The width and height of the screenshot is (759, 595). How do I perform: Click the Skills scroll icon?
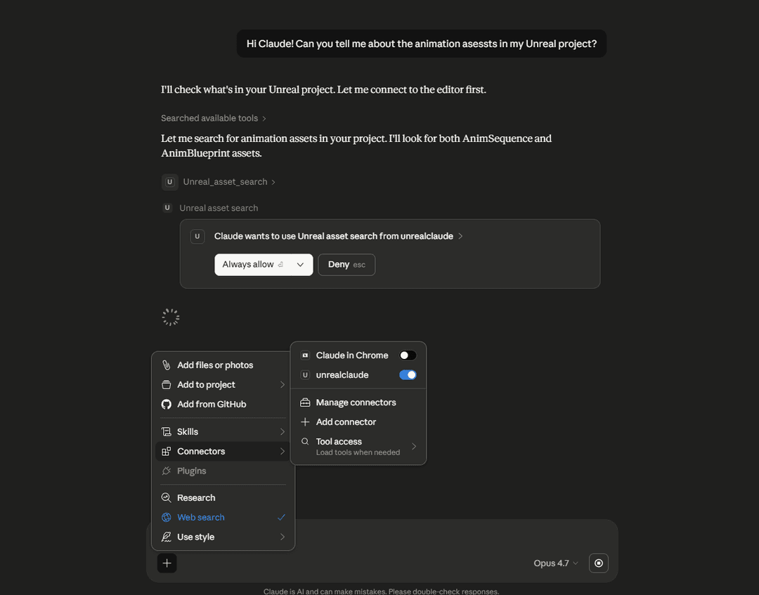[x=166, y=431]
